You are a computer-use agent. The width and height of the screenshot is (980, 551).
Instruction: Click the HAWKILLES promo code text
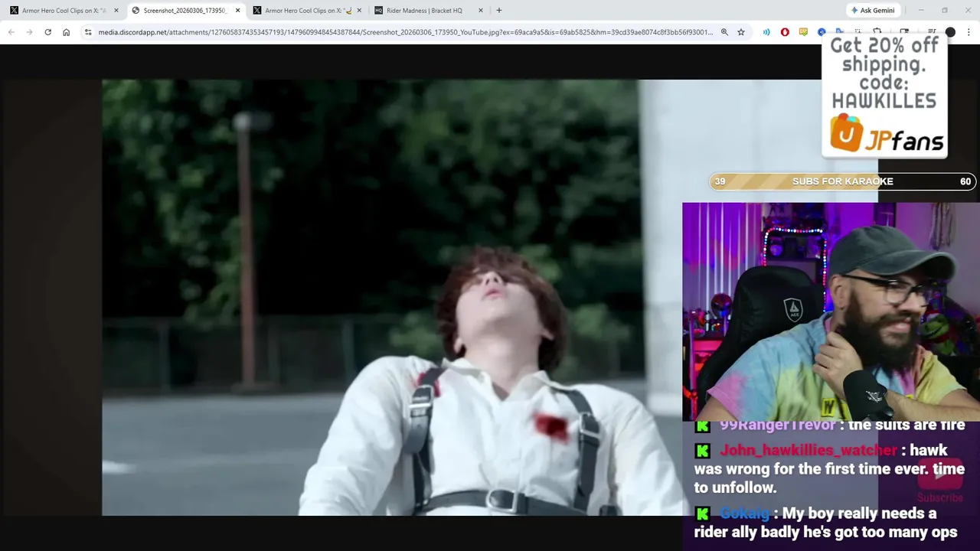pos(884,101)
